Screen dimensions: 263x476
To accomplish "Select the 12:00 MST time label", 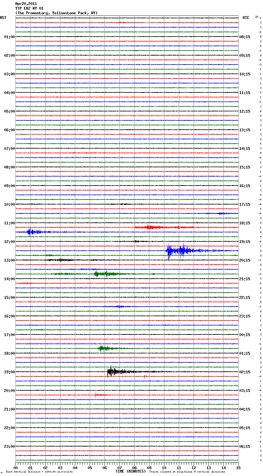I will click(x=10, y=242).
